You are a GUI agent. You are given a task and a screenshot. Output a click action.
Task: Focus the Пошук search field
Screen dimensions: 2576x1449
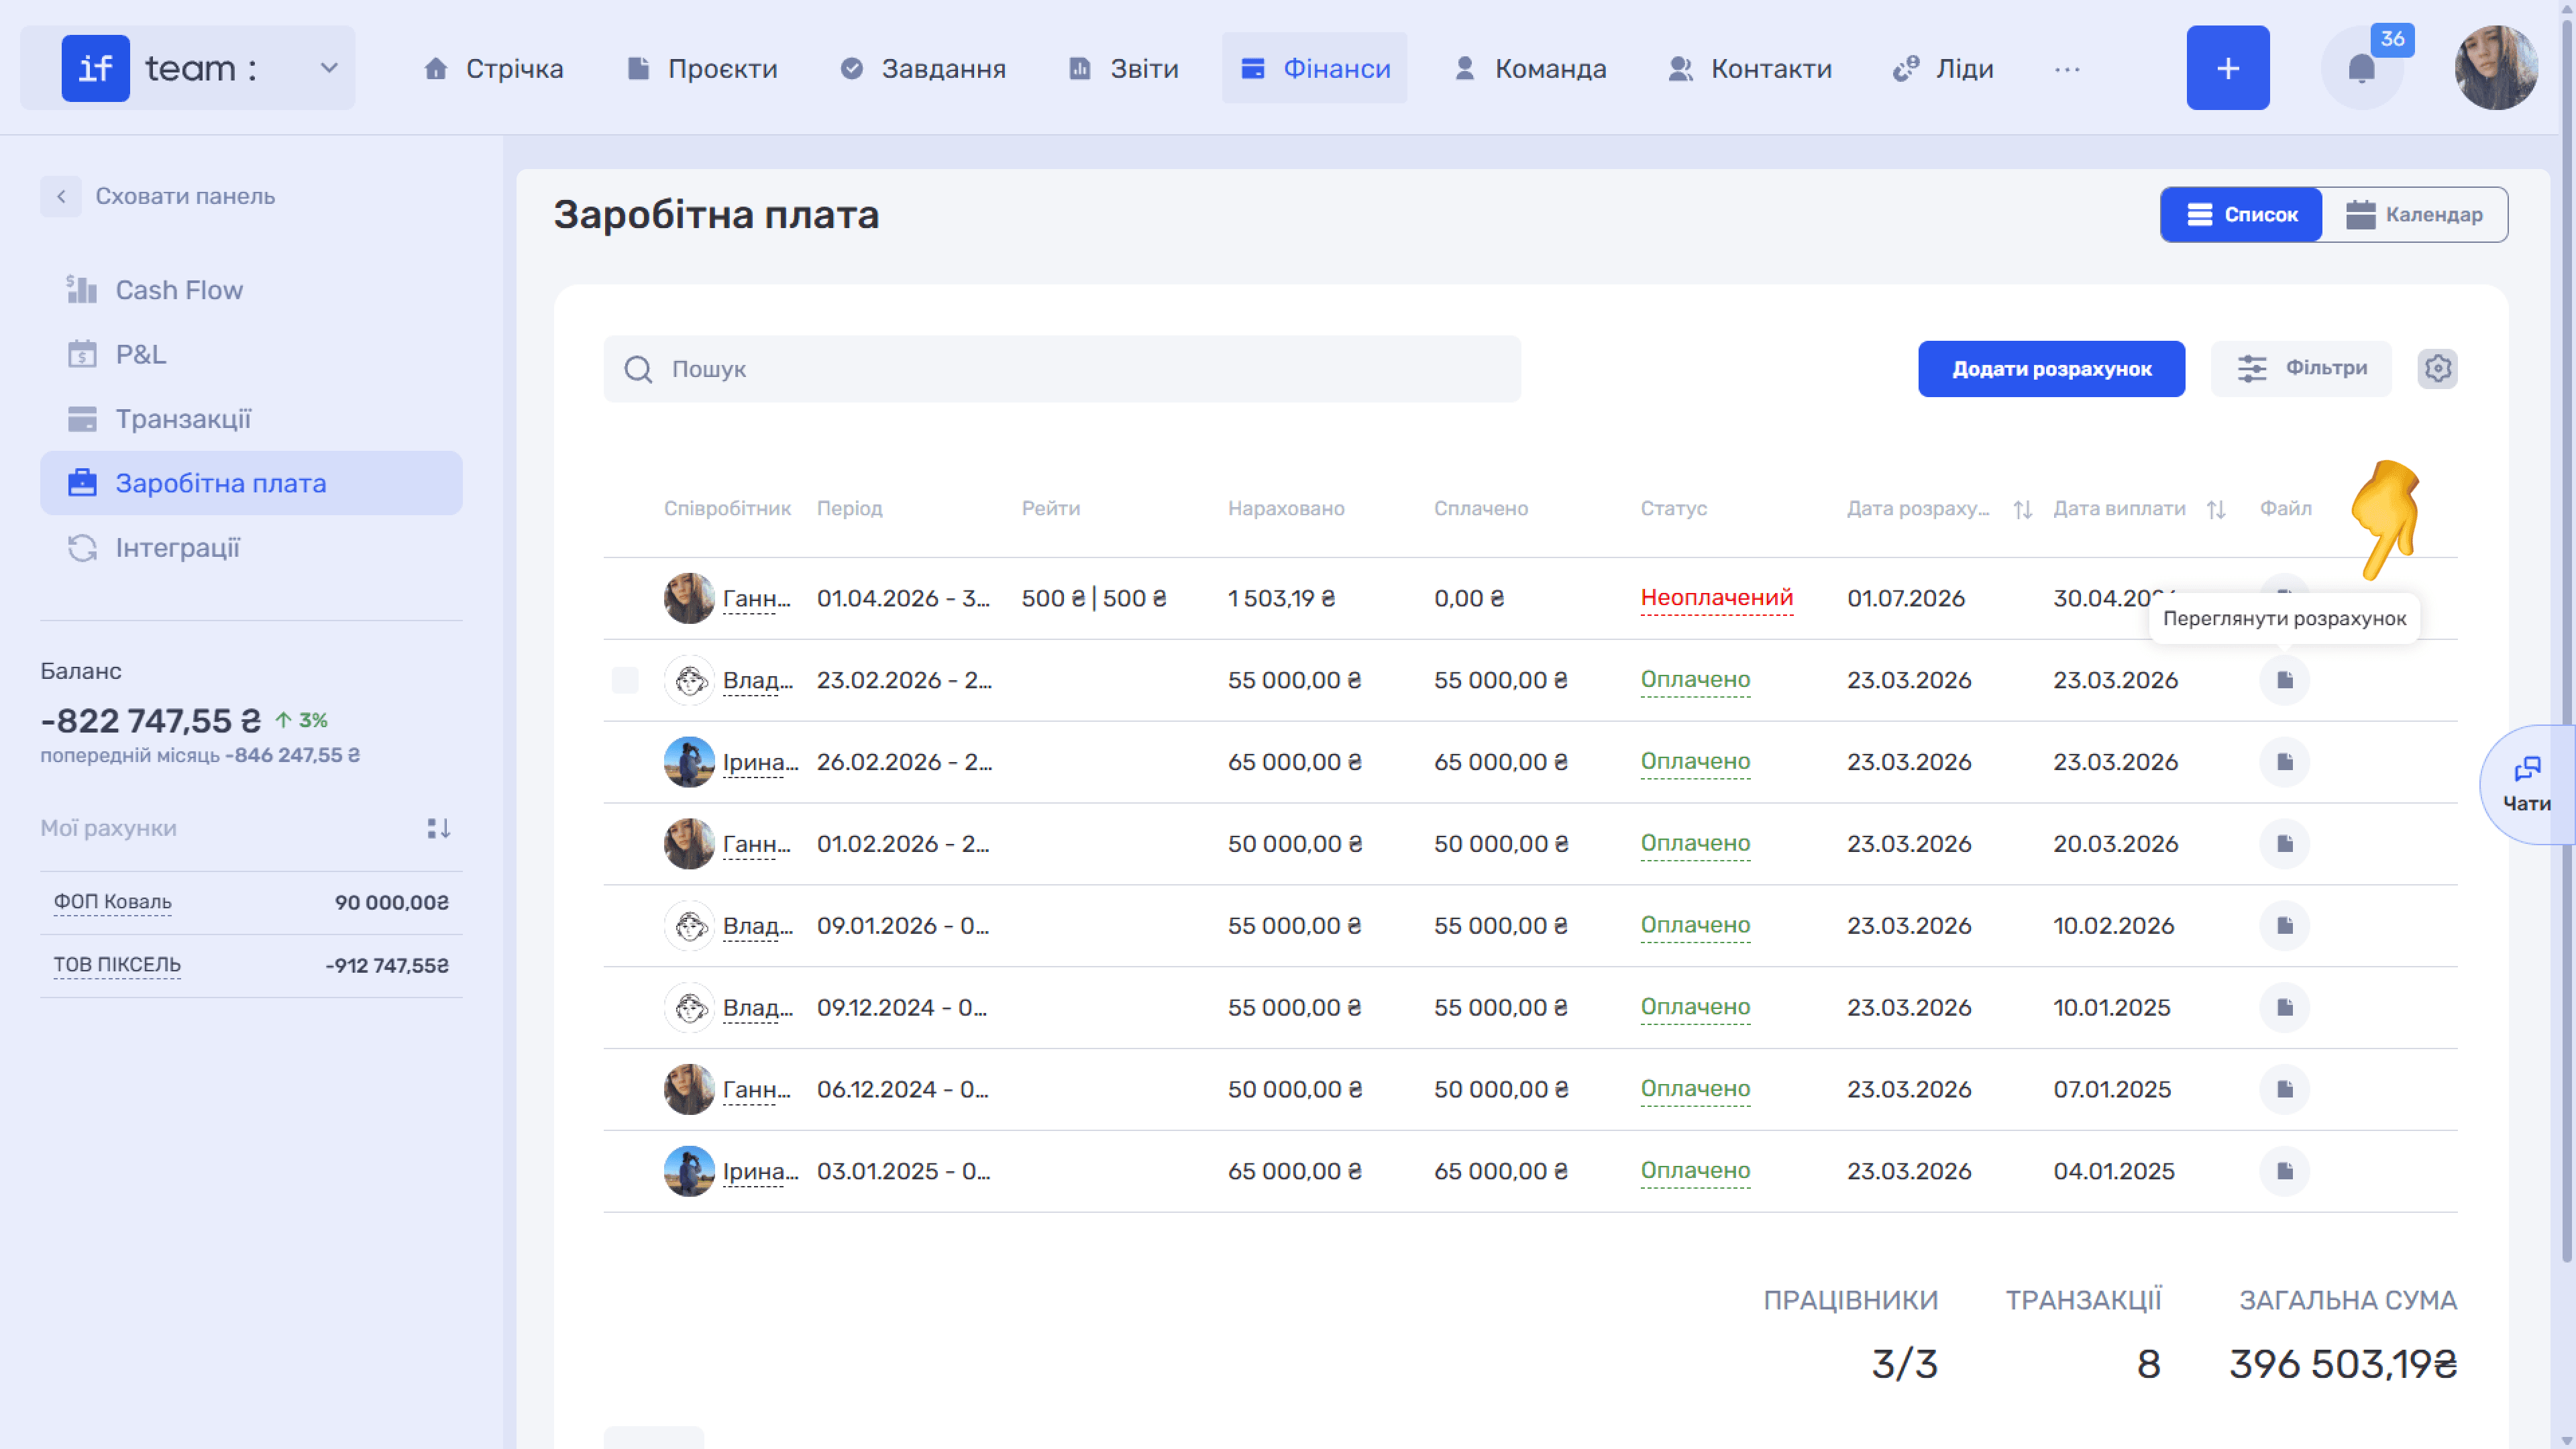coord(1062,369)
